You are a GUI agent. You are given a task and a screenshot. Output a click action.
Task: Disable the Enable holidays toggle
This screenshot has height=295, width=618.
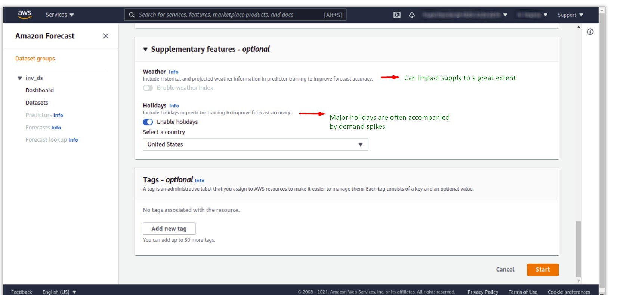(x=148, y=122)
